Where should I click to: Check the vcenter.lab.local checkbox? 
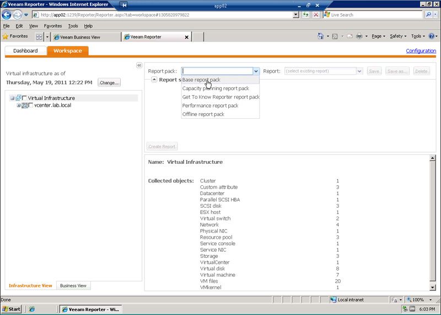pyautogui.click(x=31, y=105)
